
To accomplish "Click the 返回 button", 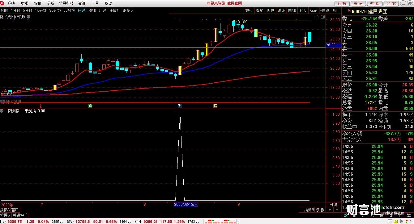I will (336, 10).
